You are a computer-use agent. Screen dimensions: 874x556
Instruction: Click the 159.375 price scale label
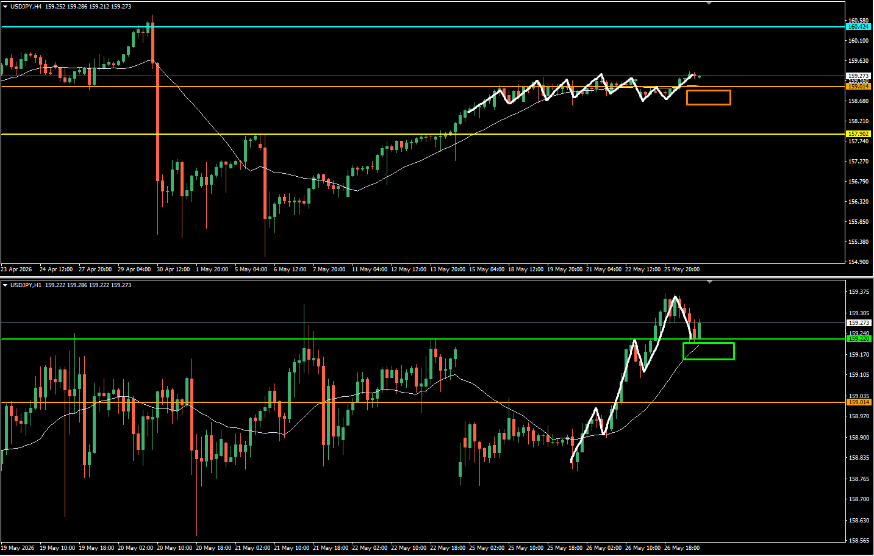click(x=858, y=292)
